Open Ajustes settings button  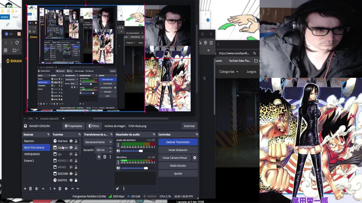tap(178, 174)
